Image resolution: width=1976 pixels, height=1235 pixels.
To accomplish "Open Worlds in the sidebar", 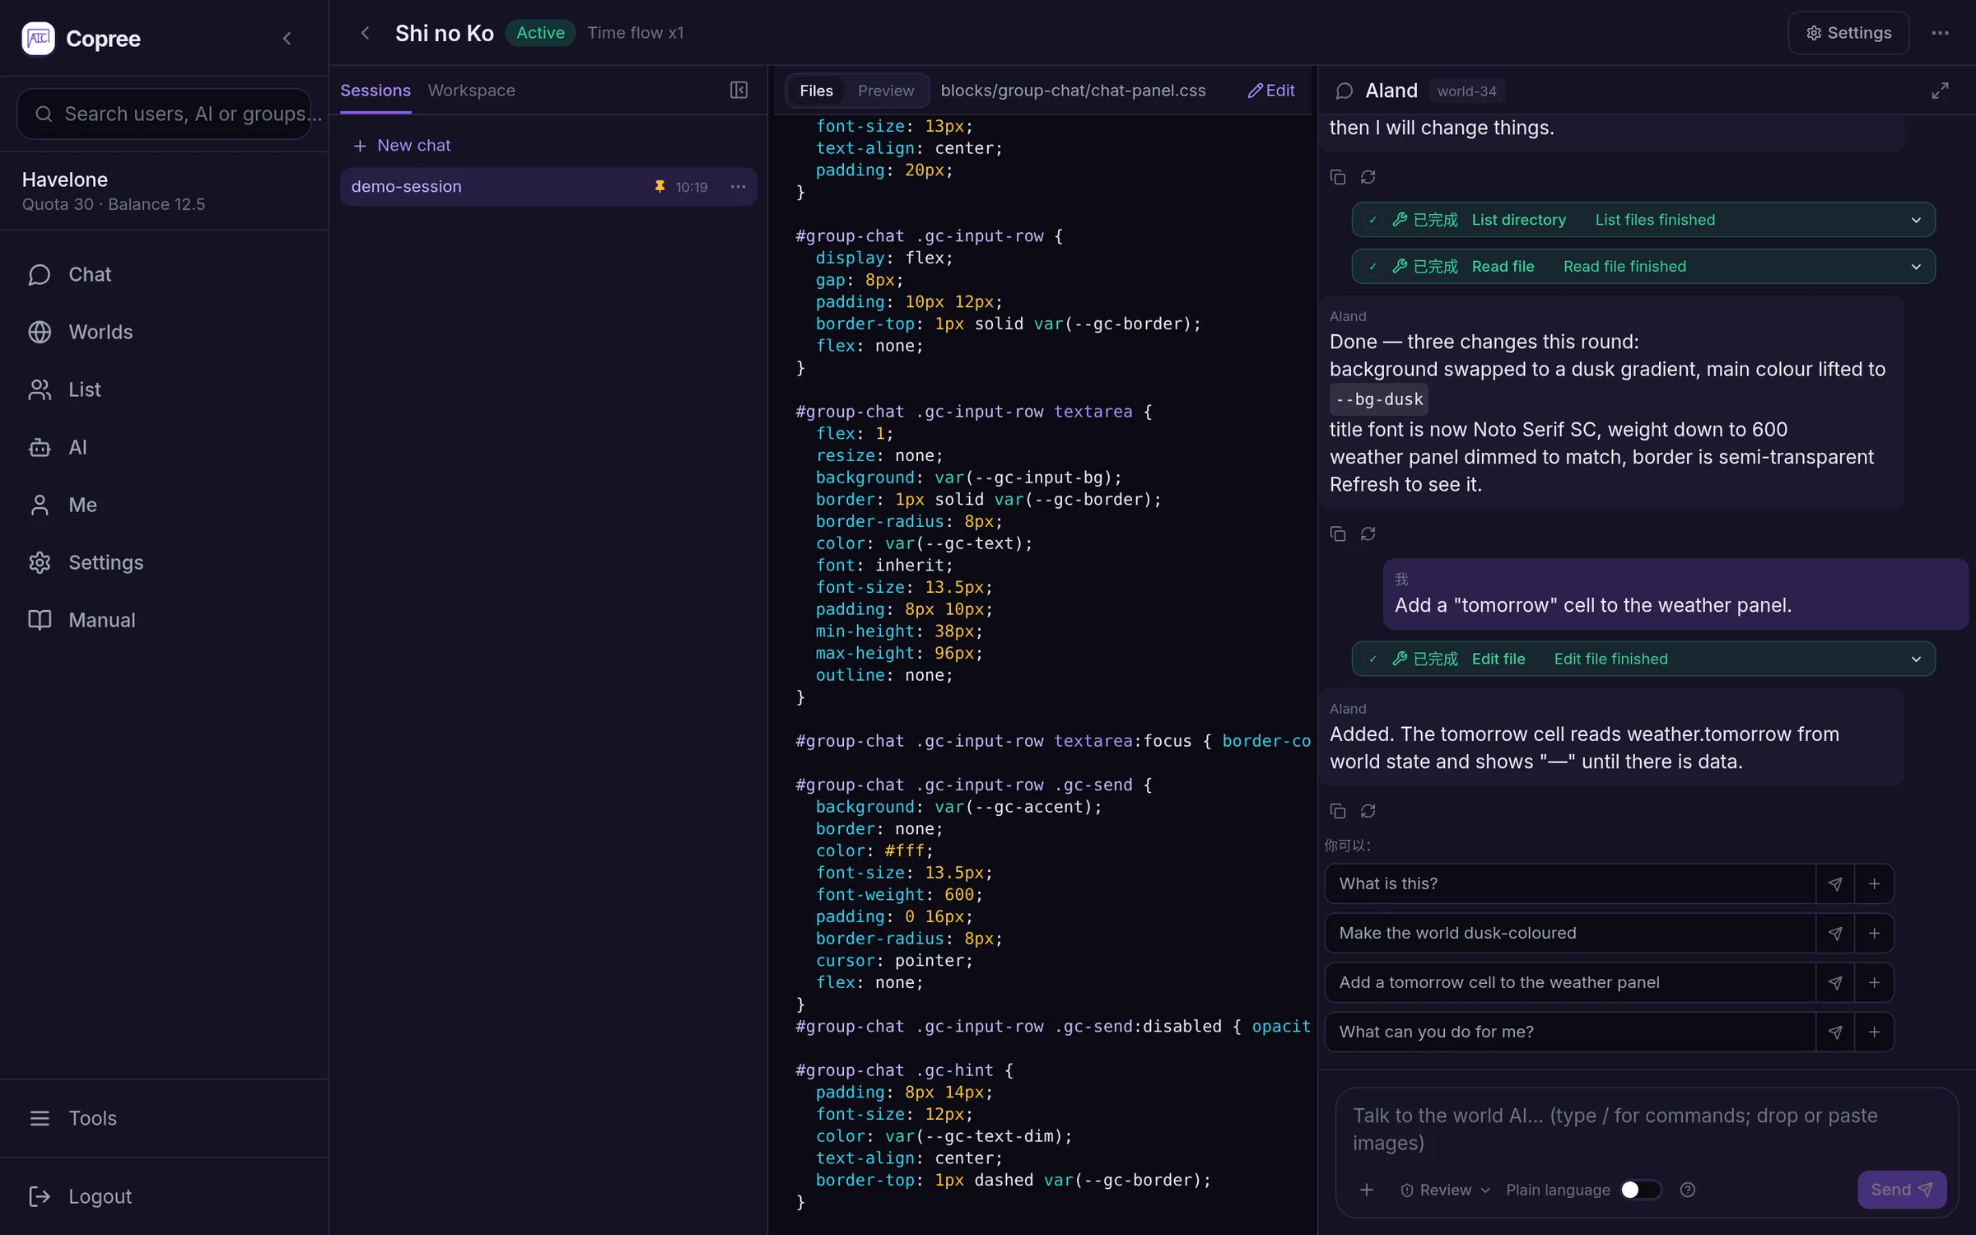I will coord(165,332).
